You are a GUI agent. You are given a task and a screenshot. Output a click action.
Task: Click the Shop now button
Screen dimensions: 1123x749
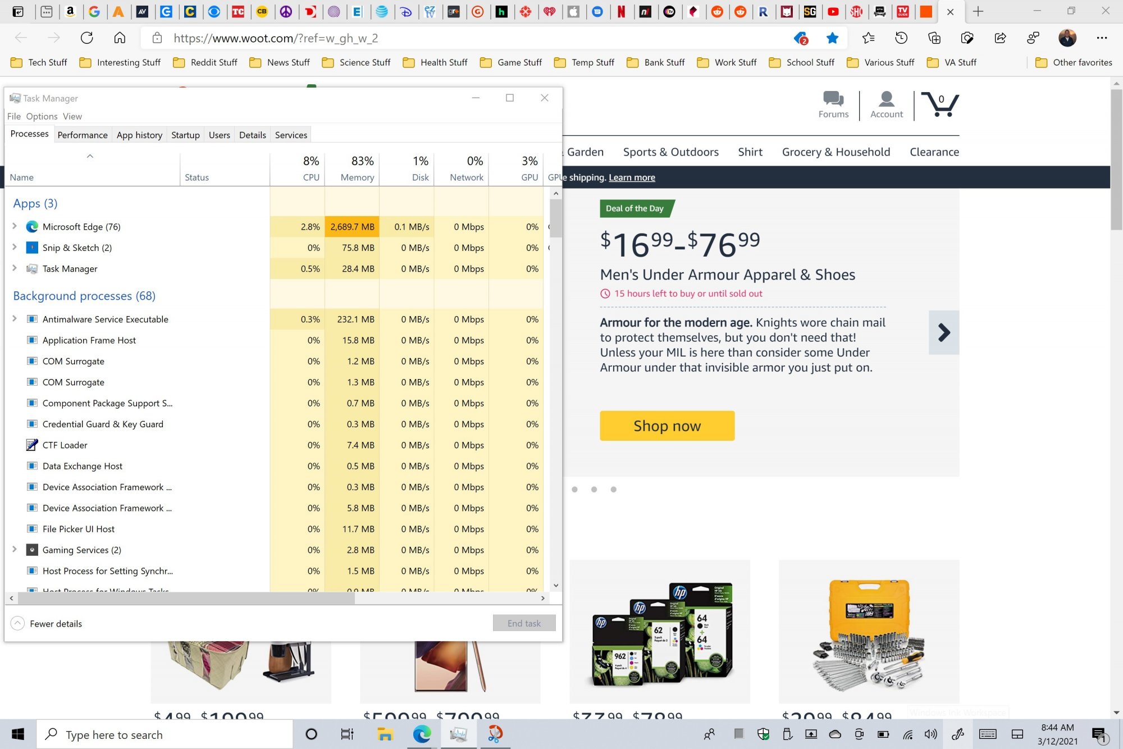tap(667, 426)
